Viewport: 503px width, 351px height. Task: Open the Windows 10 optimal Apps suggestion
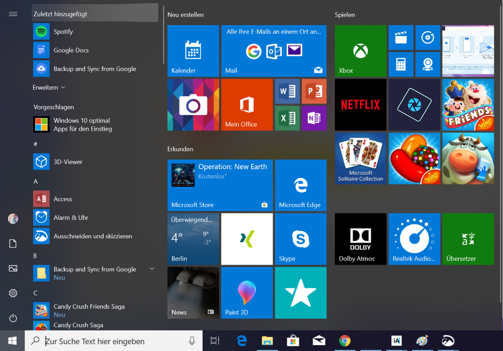95,124
